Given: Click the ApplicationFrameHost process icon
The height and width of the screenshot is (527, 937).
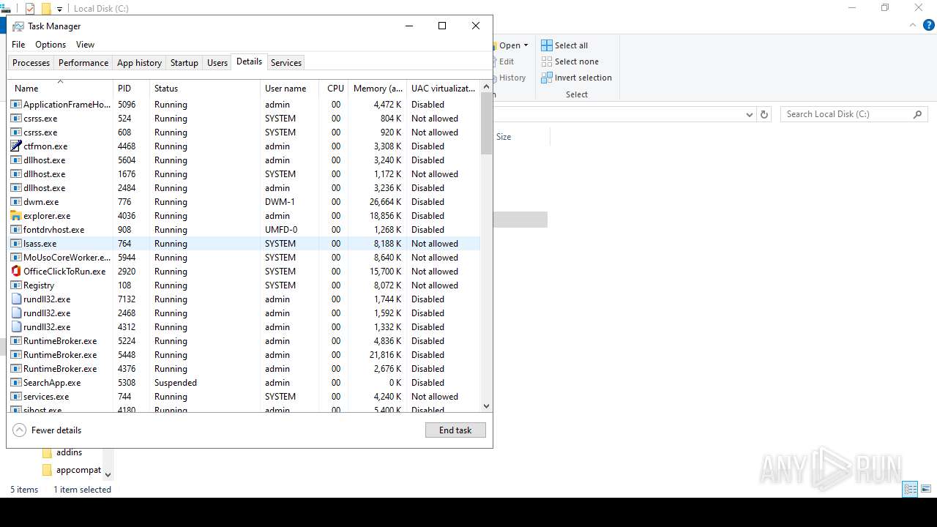Looking at the screenshot, I should pyautogui.click(x=16, y=105).
